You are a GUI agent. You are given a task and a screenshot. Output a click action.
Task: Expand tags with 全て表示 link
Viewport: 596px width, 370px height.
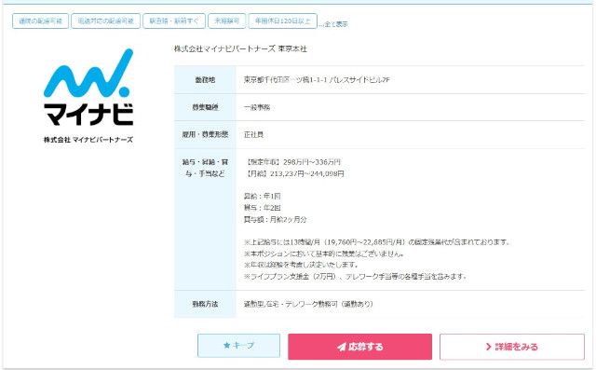tap(335, 24)
